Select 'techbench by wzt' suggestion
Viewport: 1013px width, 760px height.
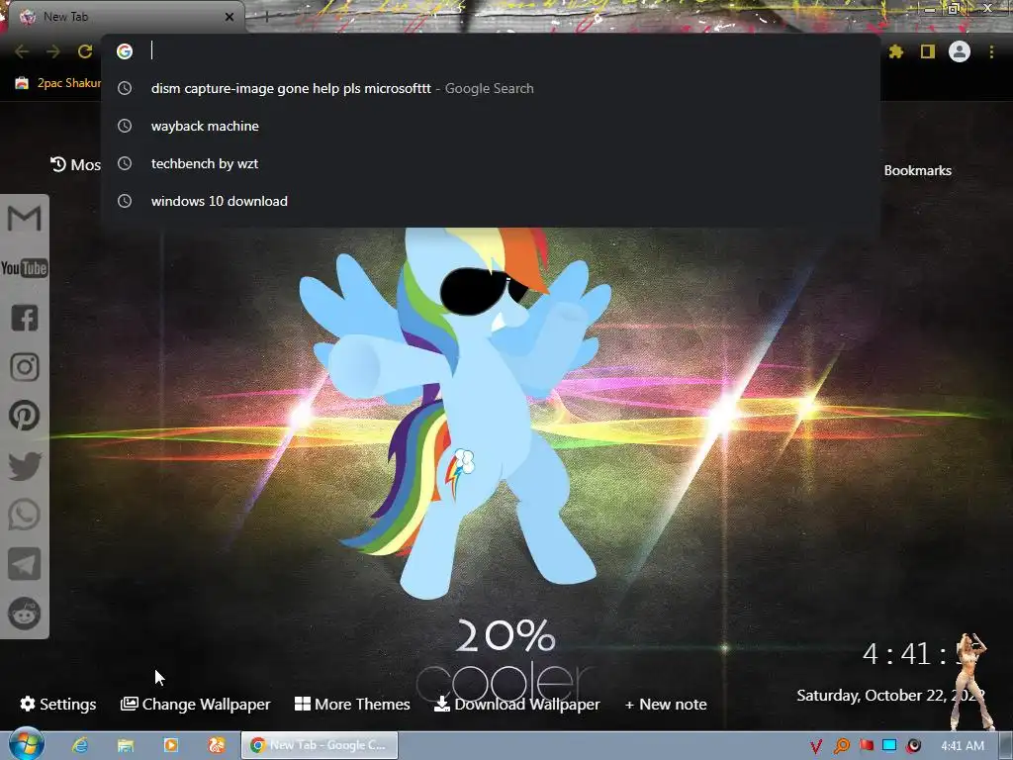(491, 163)
